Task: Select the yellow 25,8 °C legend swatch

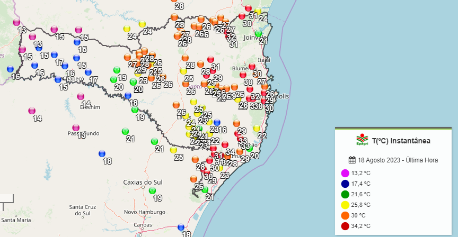Action: (x=345, y=205)
